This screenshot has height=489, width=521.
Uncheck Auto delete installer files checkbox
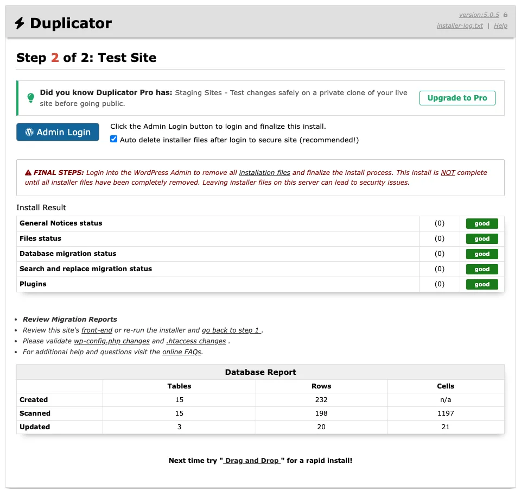[113, 139]
